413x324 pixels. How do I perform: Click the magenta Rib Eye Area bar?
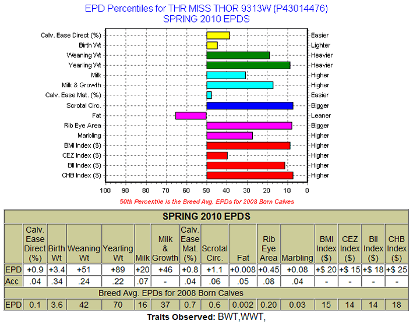pyautogui.click(x=249, y=126)
